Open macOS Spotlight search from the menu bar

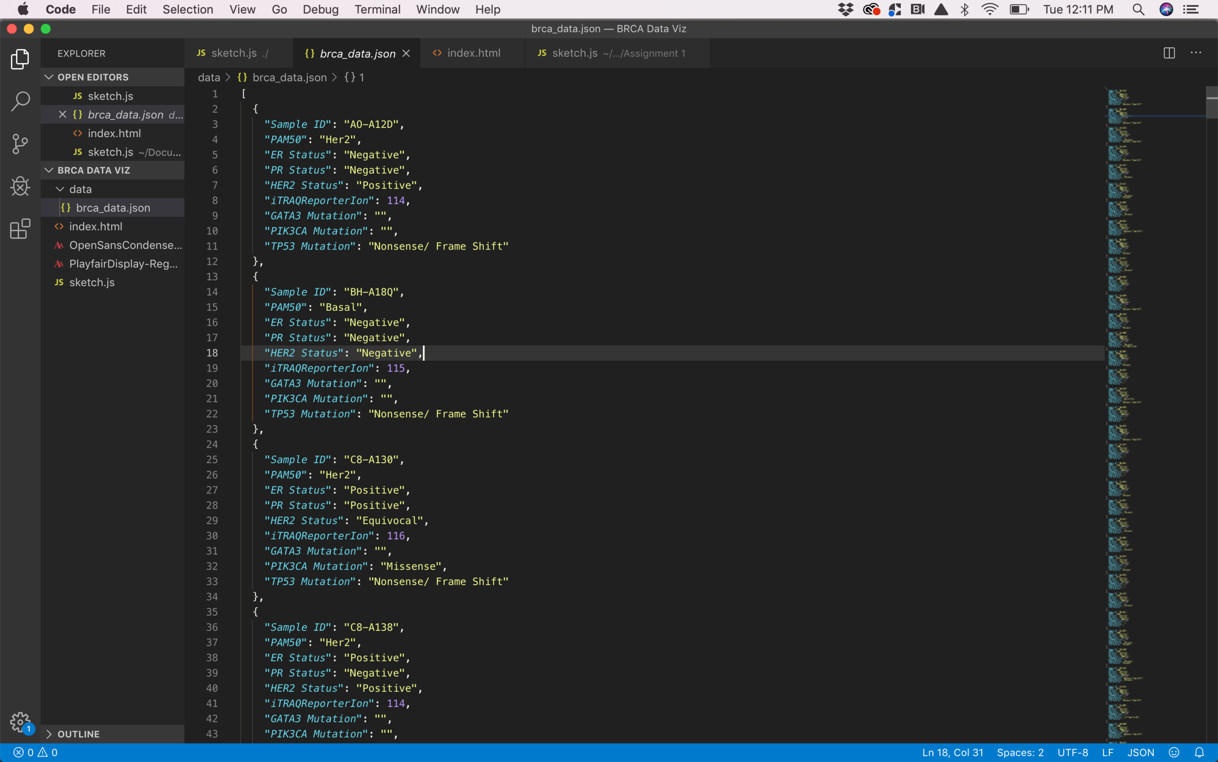pos(1139,9)
